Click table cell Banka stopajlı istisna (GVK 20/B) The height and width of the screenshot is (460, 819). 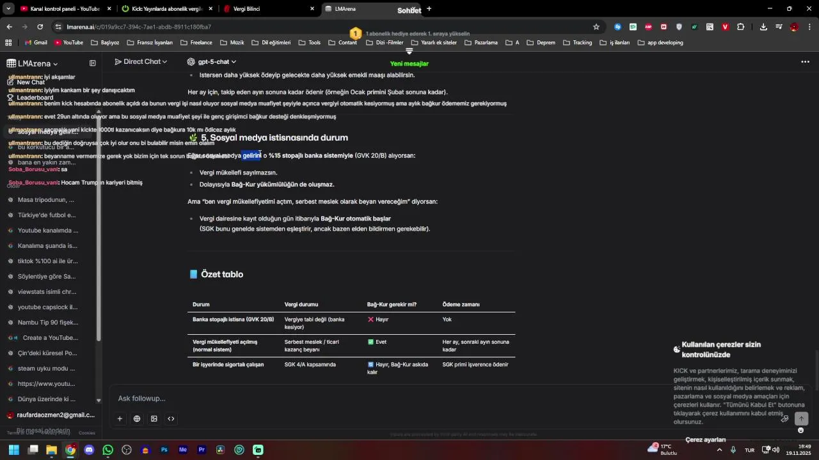234,319
